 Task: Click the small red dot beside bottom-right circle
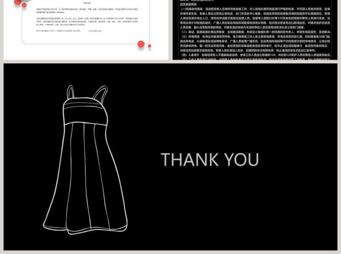[x=149, y=46]
